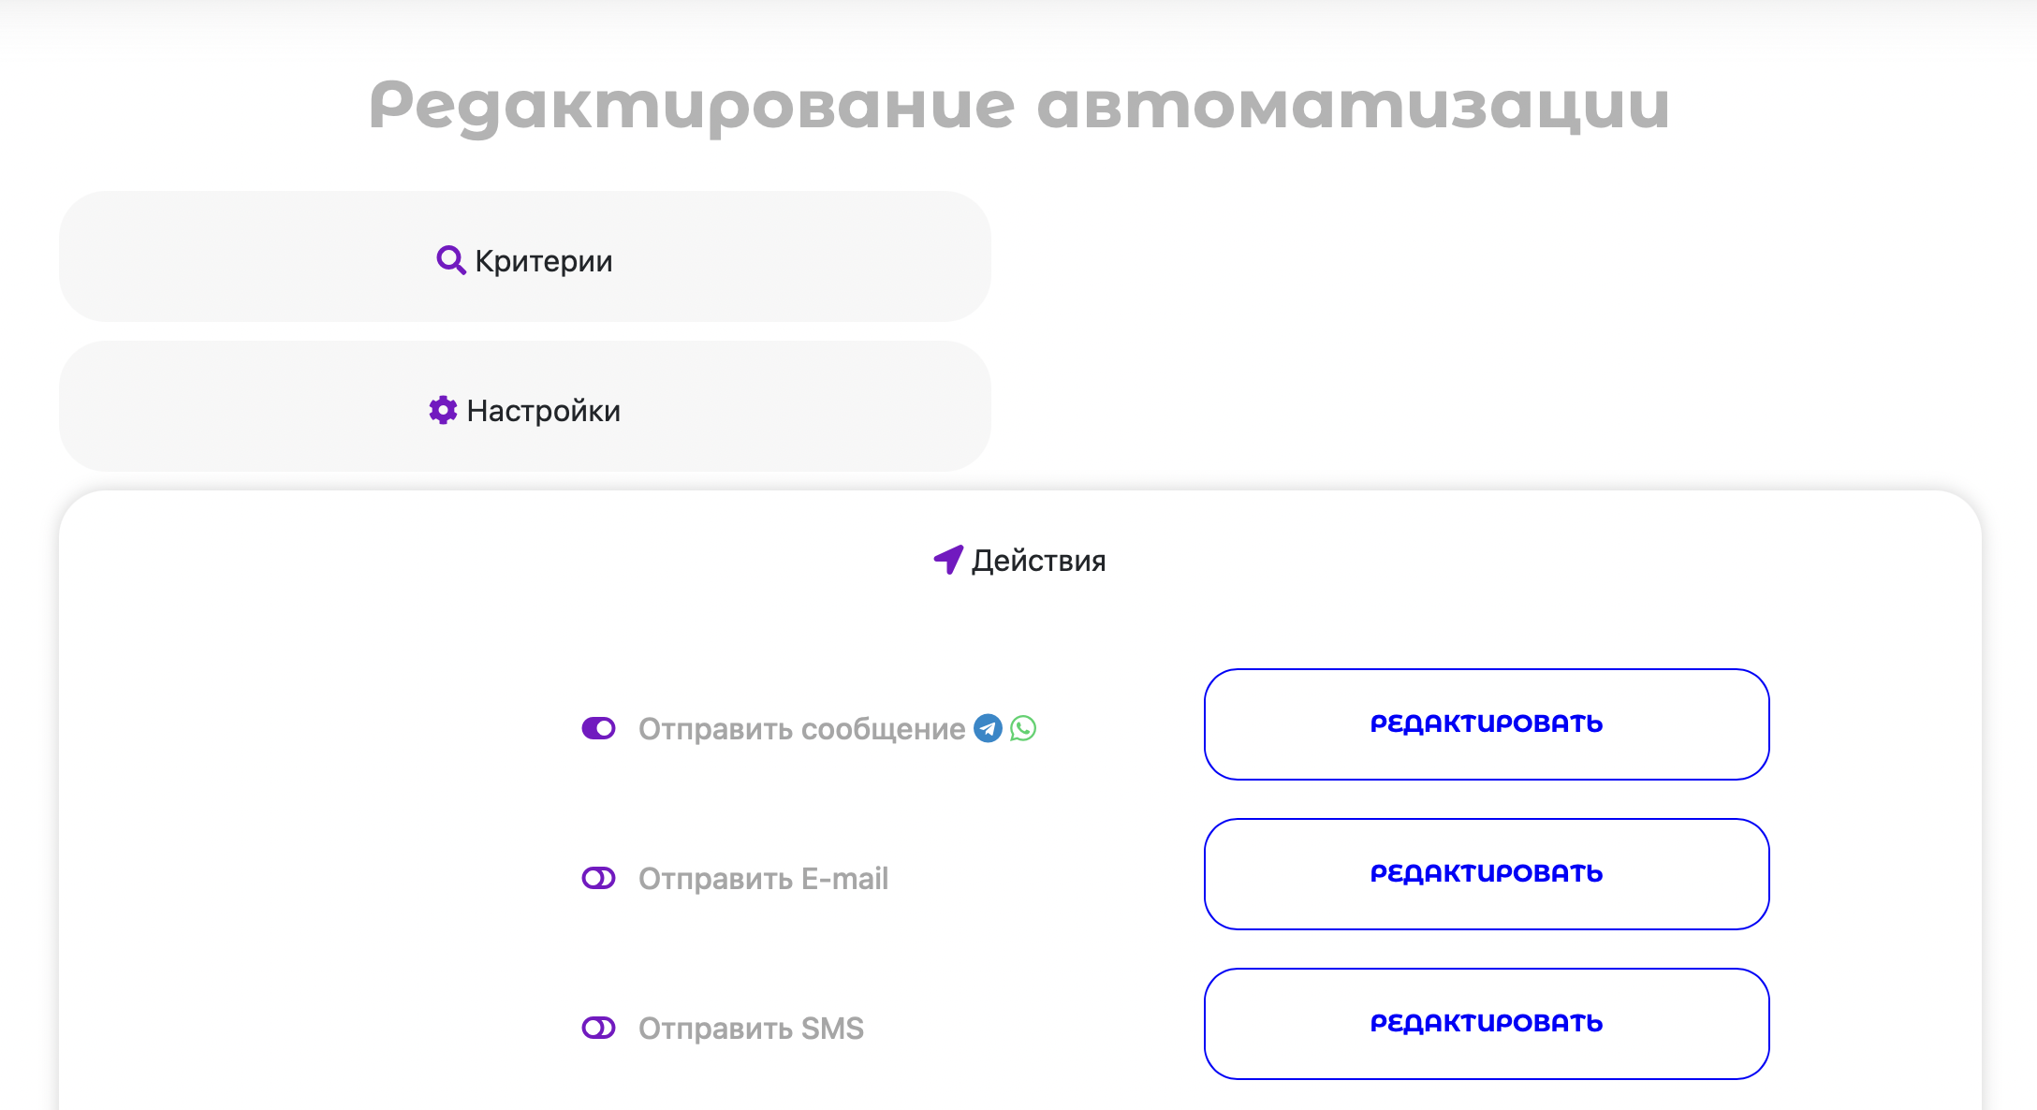Click Редактировать for Отправить SMS
Image resolution: width=2037 pixels, height=1110 pixels.
pos(1486,1023)
